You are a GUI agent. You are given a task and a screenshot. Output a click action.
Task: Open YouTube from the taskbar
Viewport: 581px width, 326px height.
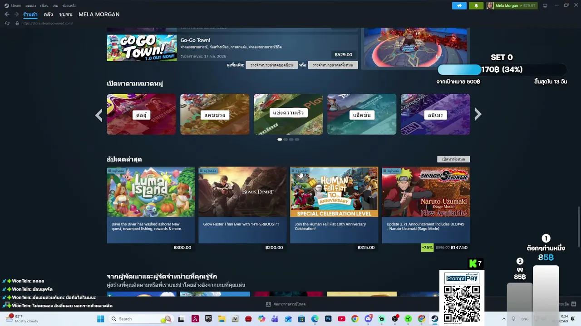point(341,319)
